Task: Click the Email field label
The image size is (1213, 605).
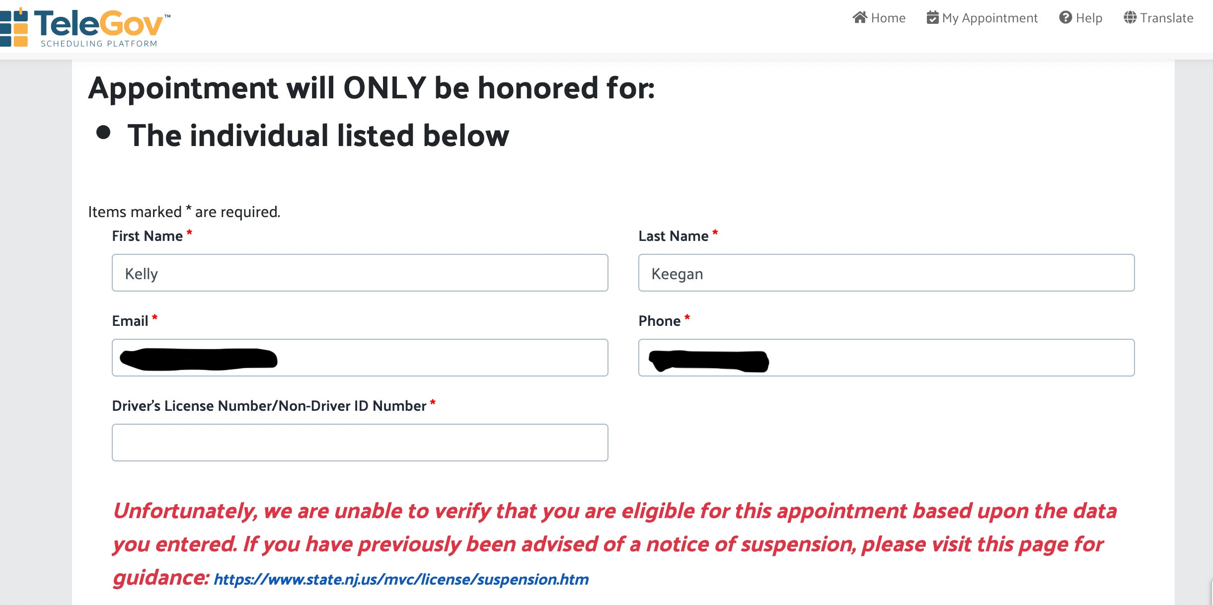Action: point(130,321)
